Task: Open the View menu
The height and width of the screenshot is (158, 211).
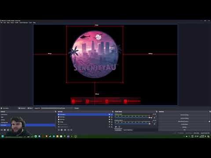Action: tap(8, 23)
